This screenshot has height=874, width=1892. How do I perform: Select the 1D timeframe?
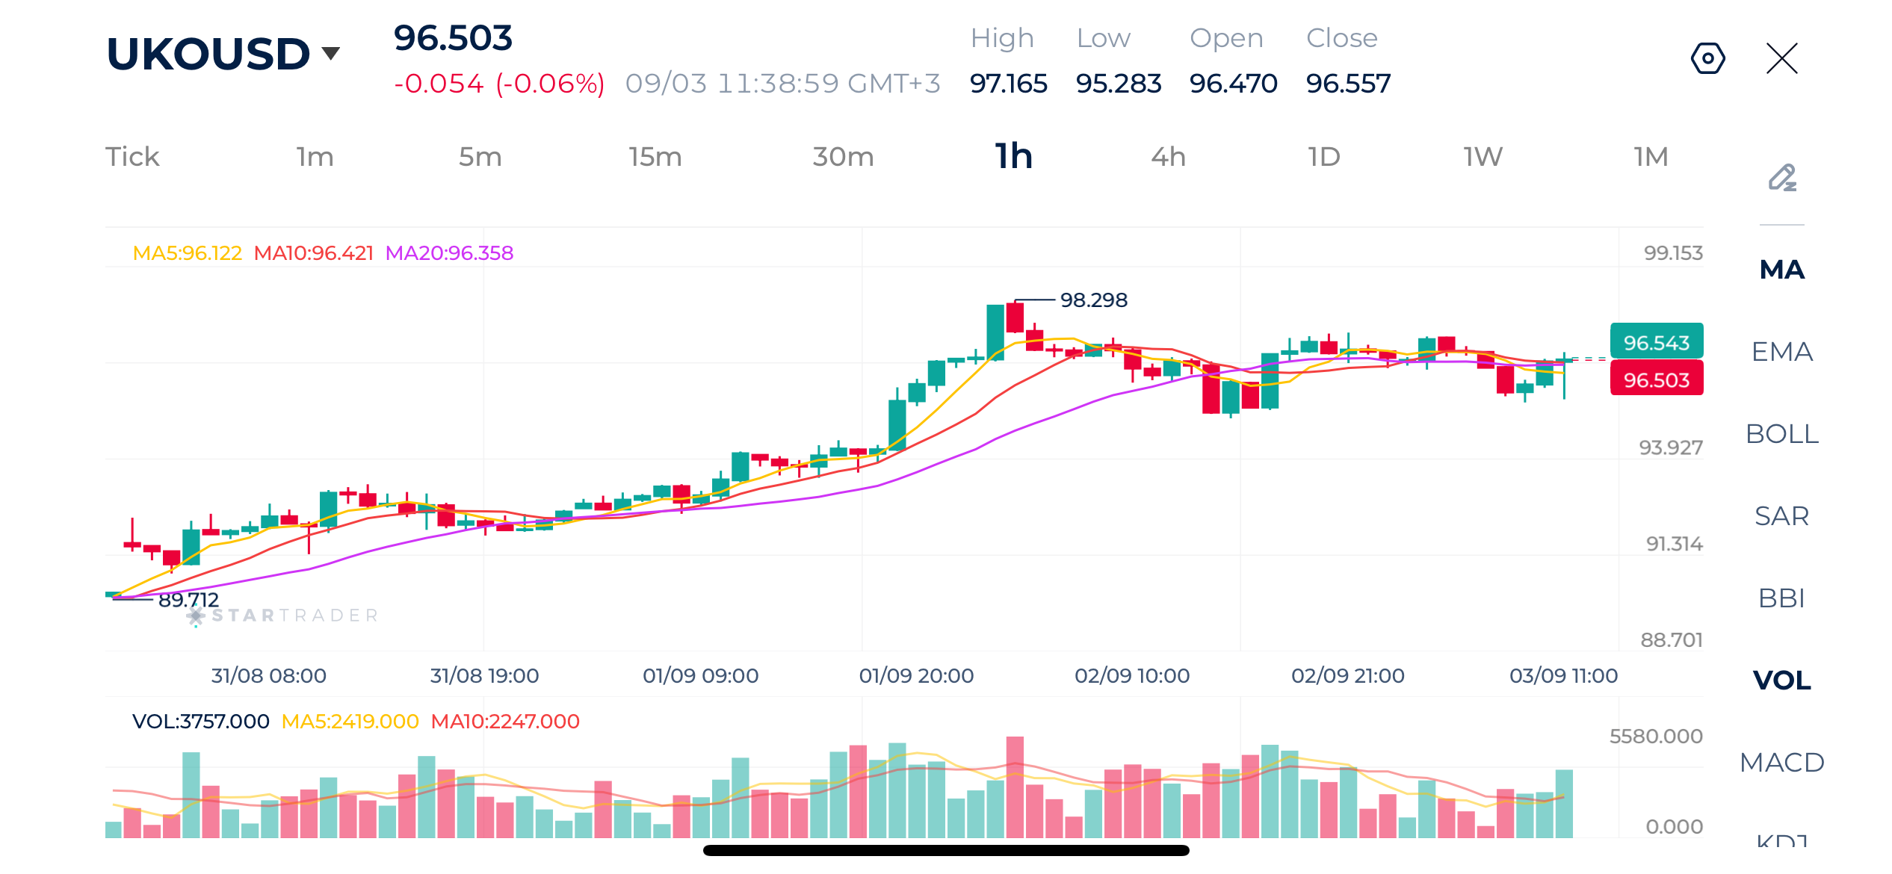pos(1323,157)
